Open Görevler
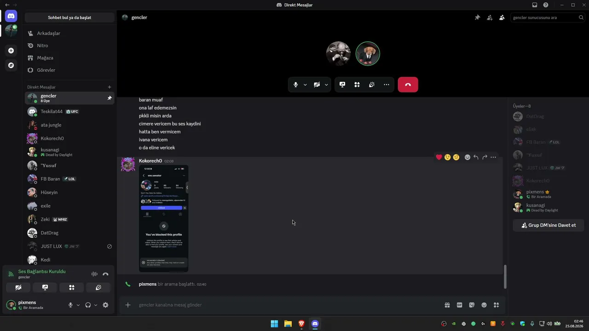Viewport: 589px width, 331px height. pyautogui.click(x=69, y=70)
